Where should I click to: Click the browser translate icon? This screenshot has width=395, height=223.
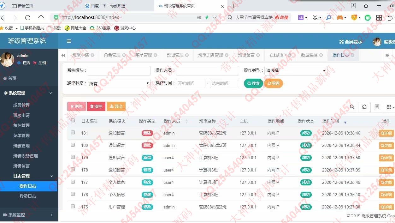pyautogui.click(x=301, y=18)
